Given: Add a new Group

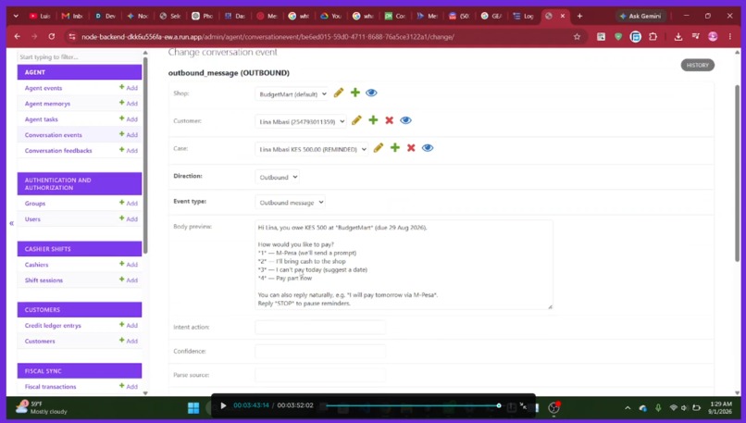Looking at the screenshot, I should [x=129, y=204].
